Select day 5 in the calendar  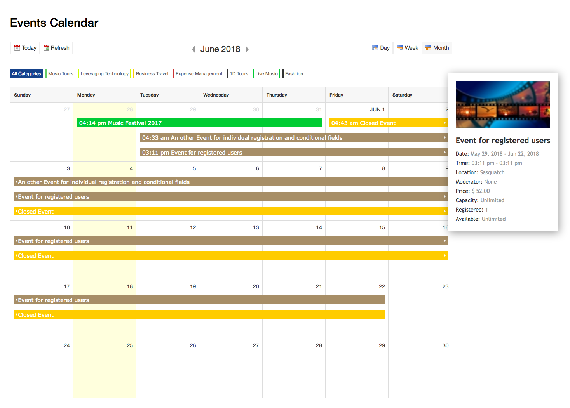(194, 168)
